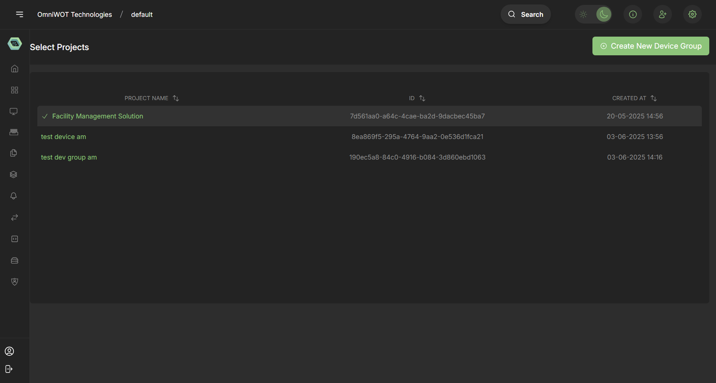This screenshot has width=716, height=383.
Task: Open the default breadcrumb menu item
Action: click(141, 15)
